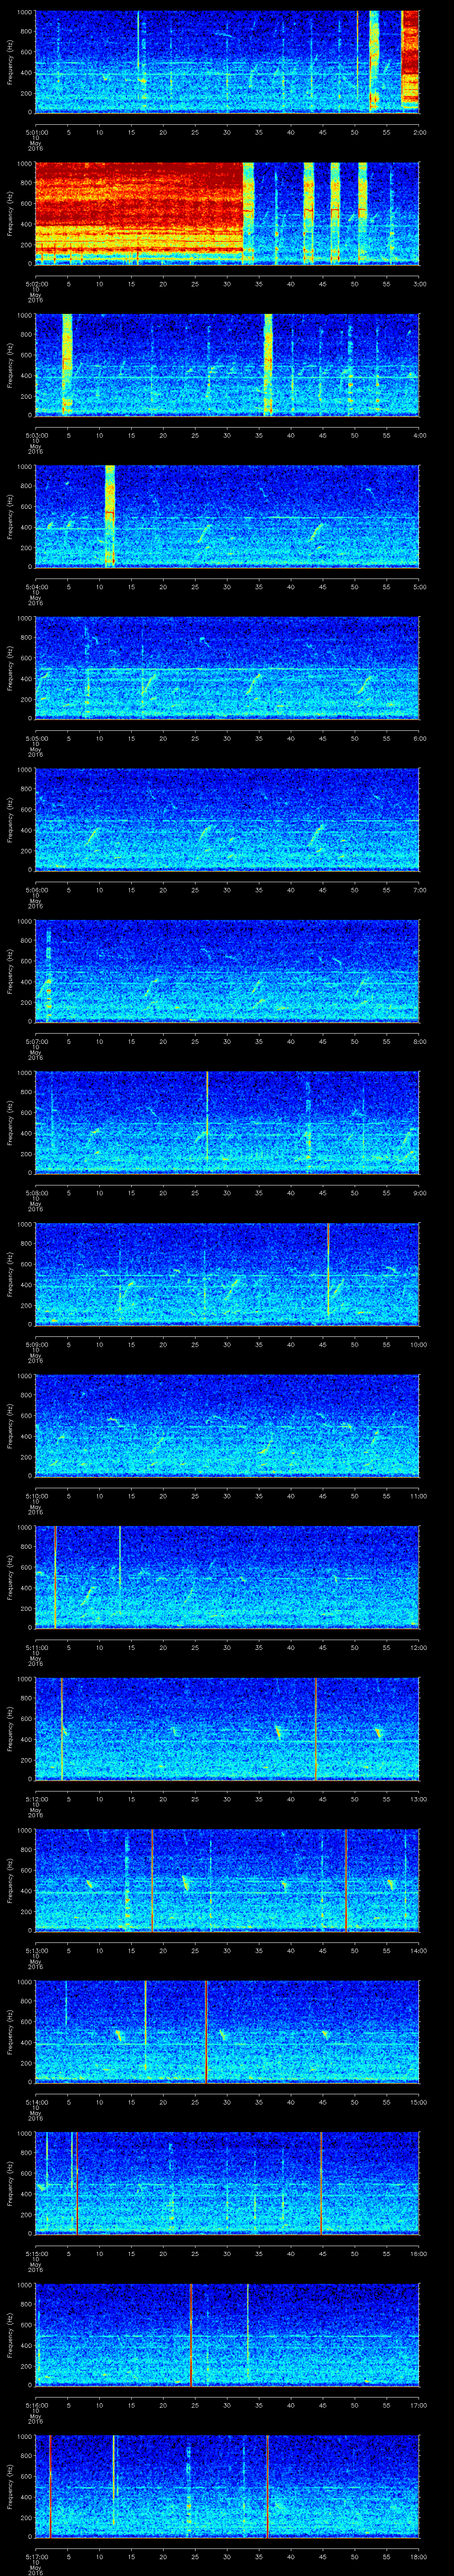The width and height of the screenshot is (454, 2576).
Task: Select the '6:00' end time label
Action: (419, 738)
